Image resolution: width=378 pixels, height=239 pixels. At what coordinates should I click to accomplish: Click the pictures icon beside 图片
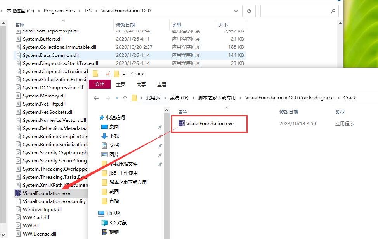(104, 155)
